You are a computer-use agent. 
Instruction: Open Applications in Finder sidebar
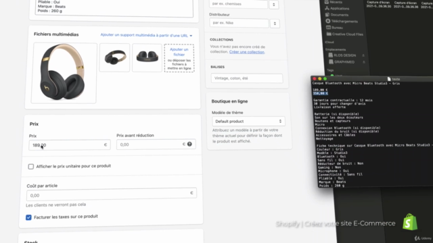pos(340,9)
